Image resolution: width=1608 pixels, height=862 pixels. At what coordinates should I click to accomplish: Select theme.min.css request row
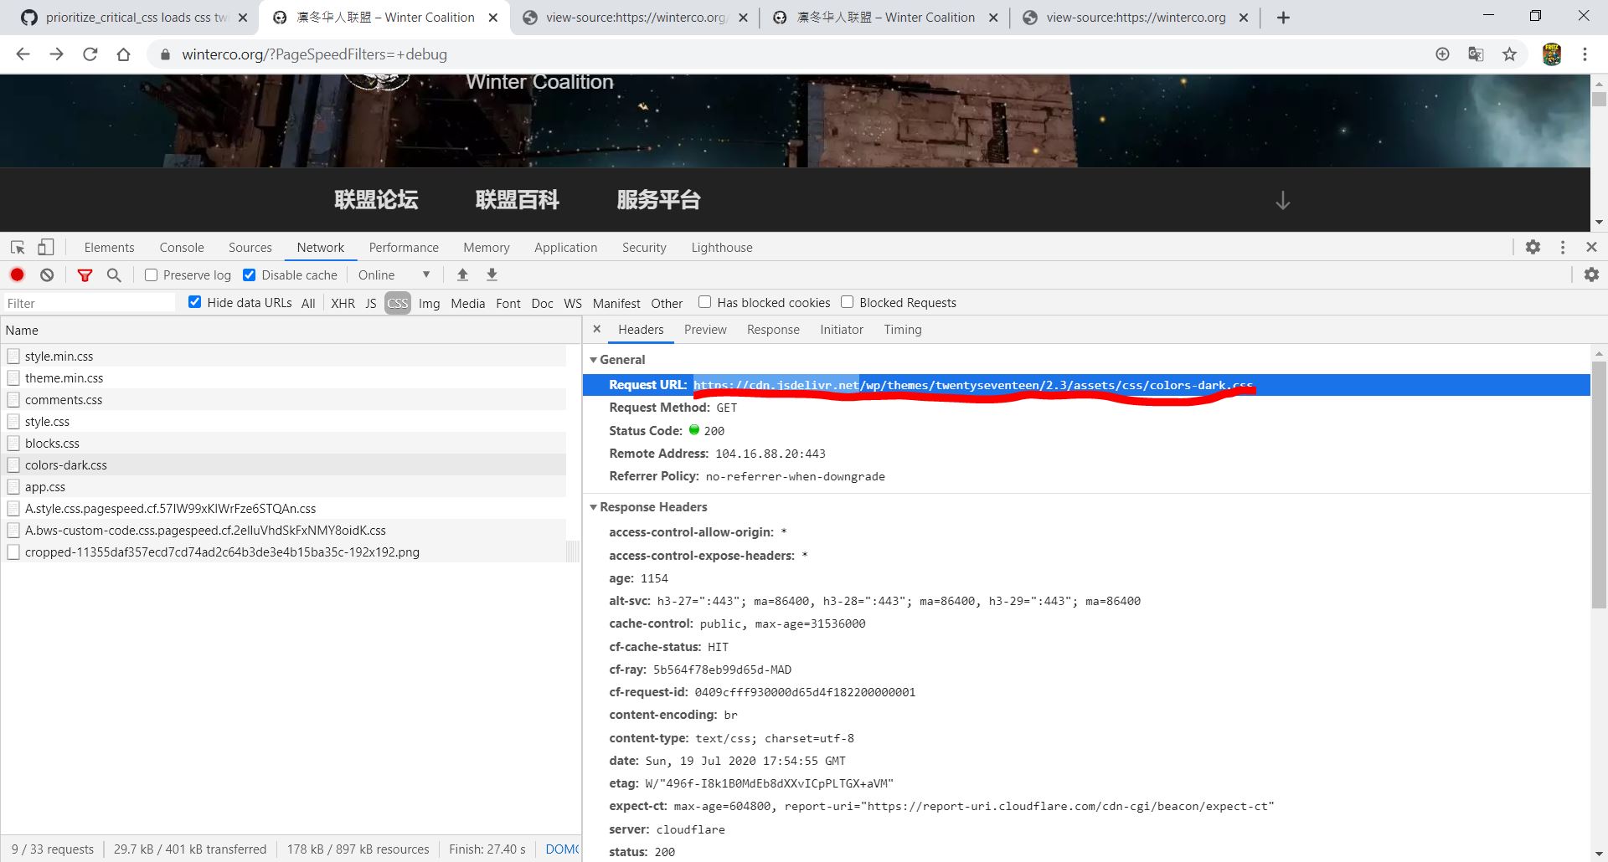coord(285,377)
